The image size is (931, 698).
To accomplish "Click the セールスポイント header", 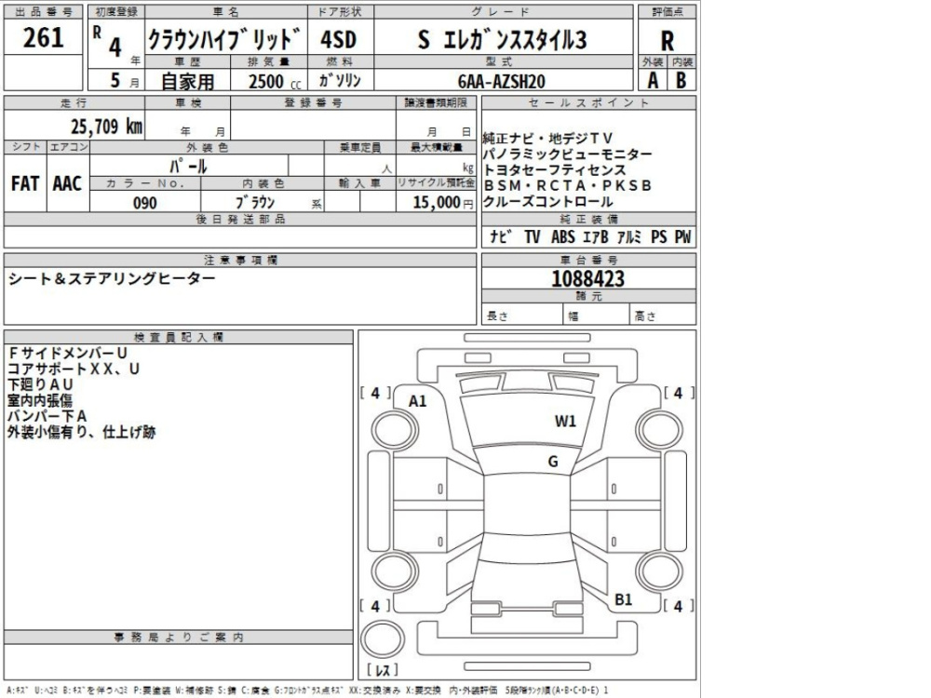I will tap(589, 102).
